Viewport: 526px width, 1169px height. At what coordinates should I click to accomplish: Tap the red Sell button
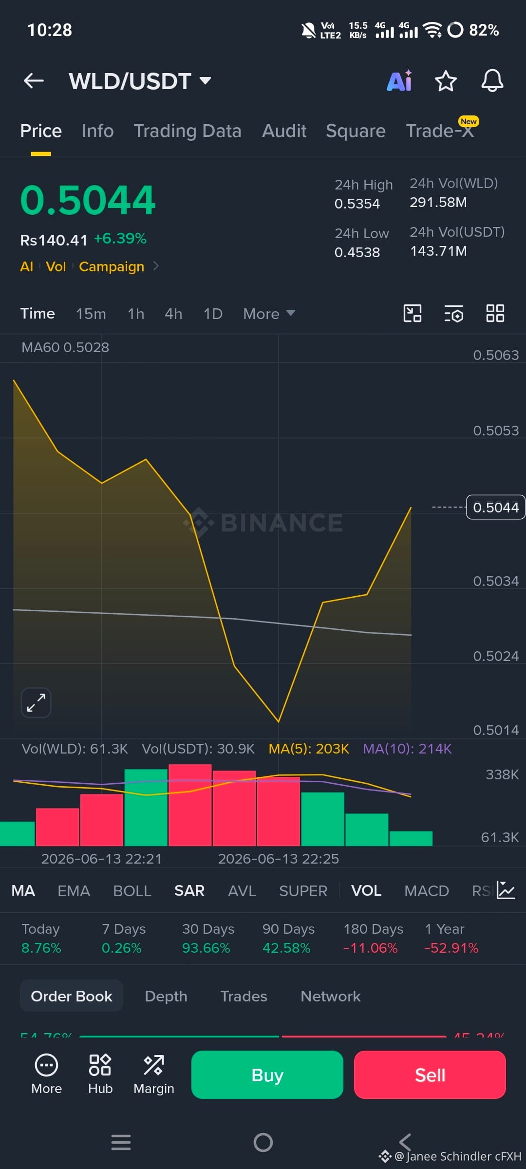click(430, 1075)
